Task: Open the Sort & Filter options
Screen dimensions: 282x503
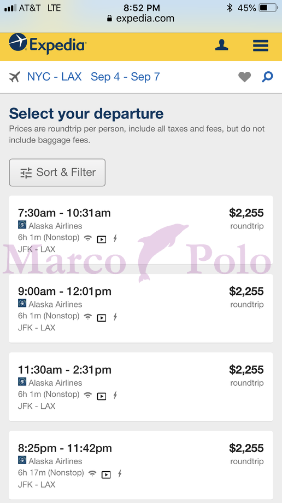Action: point(57,173)
